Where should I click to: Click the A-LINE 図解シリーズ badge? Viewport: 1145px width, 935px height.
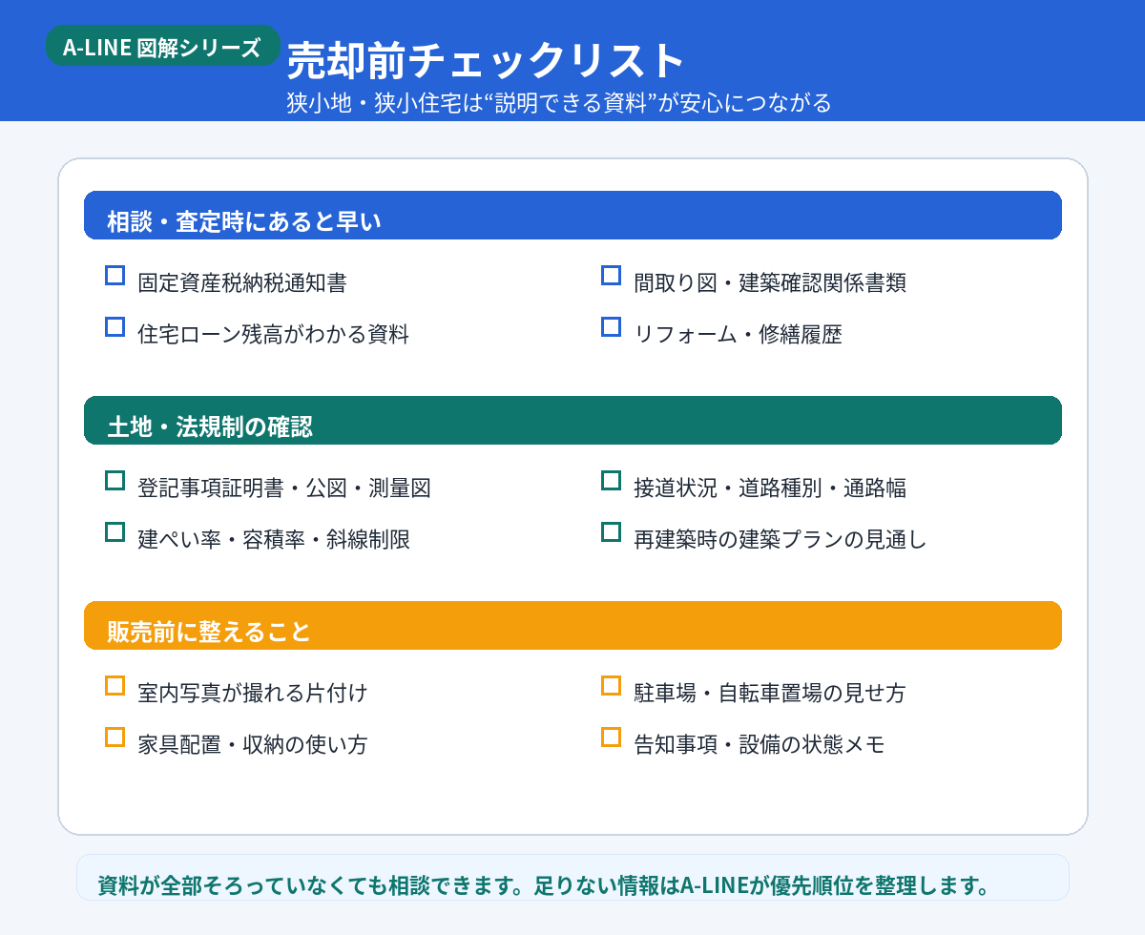pos(162,46)
